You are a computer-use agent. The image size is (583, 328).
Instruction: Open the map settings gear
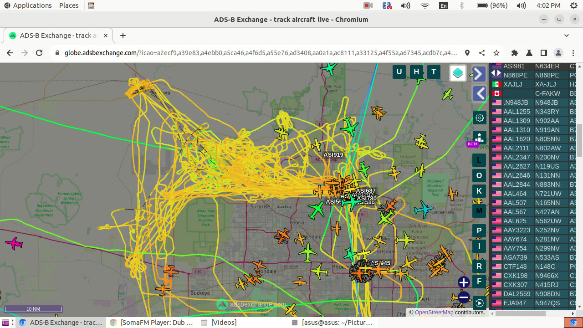[479, 118]
